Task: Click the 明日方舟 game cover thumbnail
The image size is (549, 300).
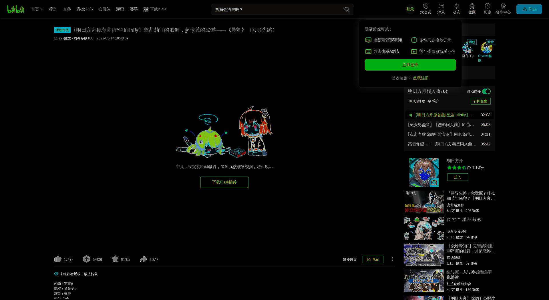Action: pos(424,173)
